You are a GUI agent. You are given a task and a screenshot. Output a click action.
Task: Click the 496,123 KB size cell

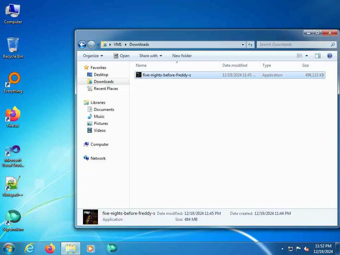[314, 75]
